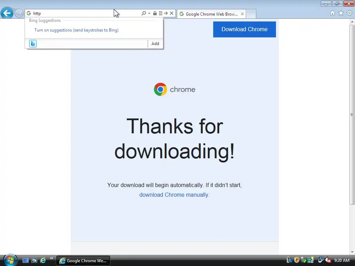Viewport: 355px width, 266px height.
Task: Minimize the Internet Explorer window
Action: (x=326, y=3)
